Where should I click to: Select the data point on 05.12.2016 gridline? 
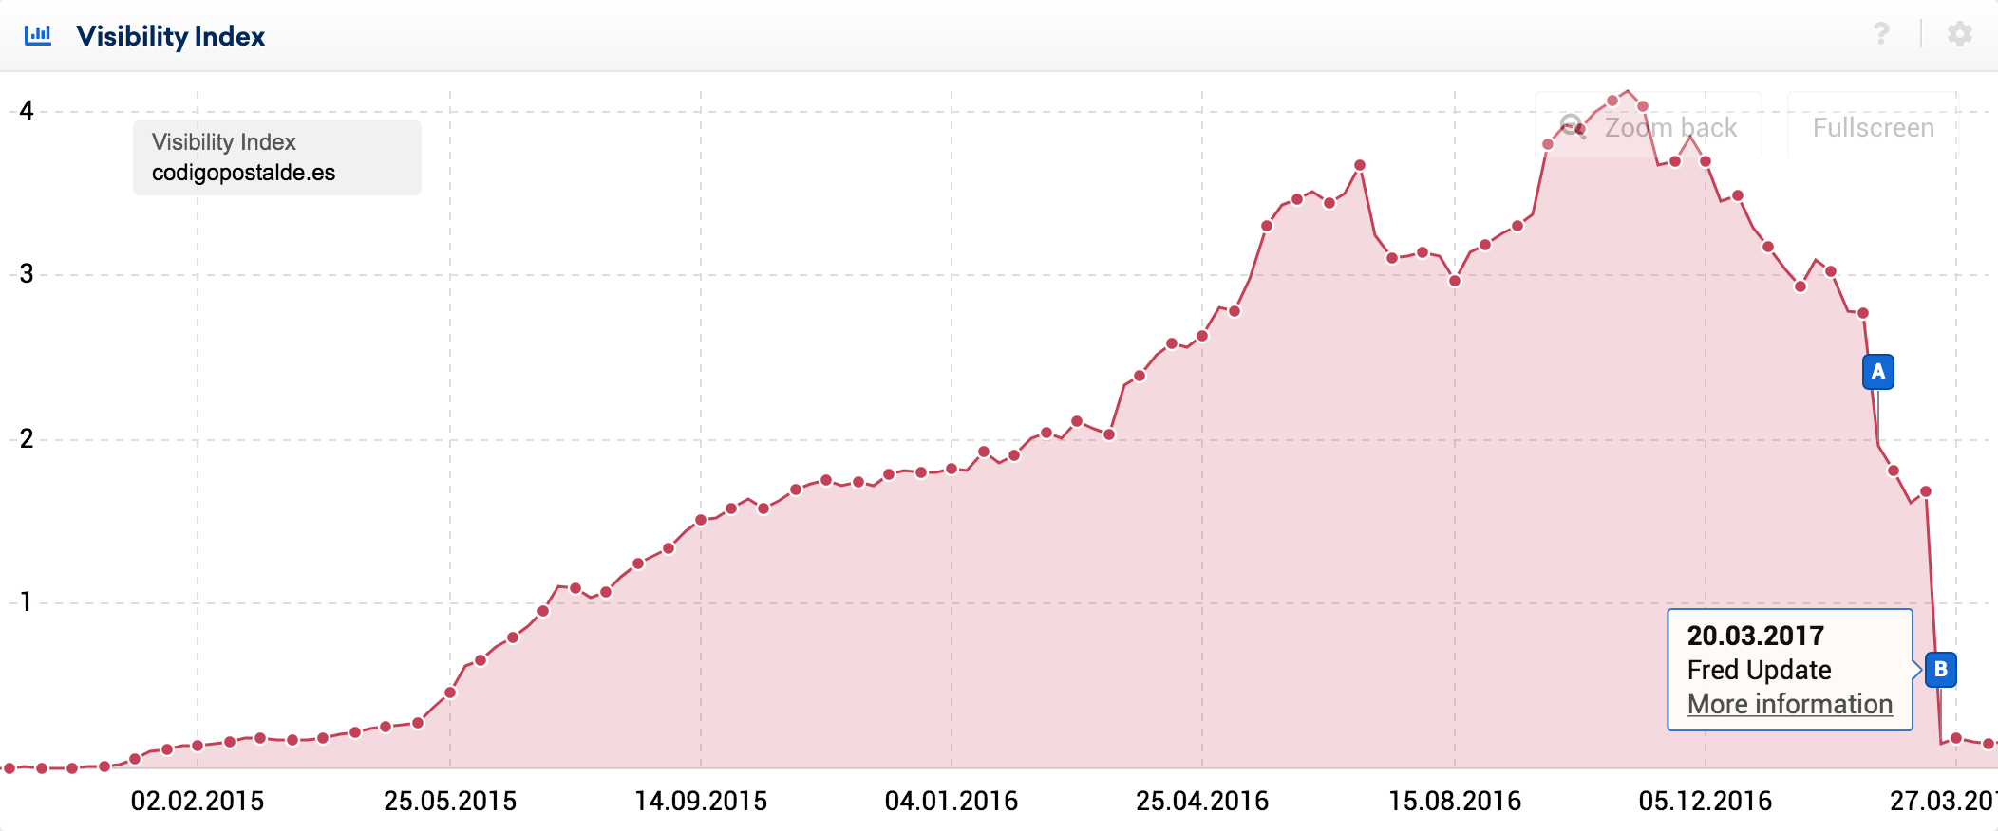[x=1706, y=162]
